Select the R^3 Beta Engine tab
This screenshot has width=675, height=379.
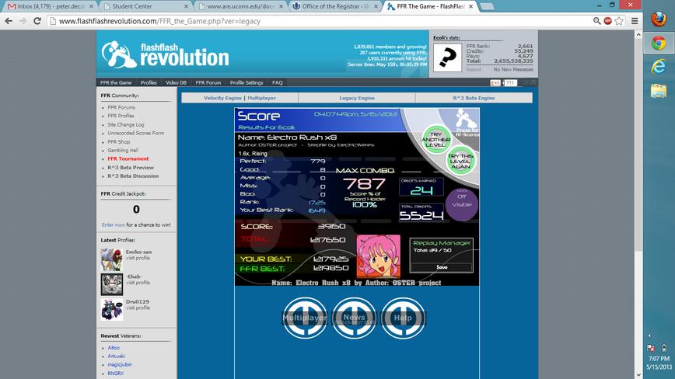click(x=474, y=98)
